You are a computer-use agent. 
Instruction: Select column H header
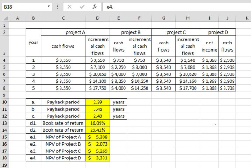click(188, 18)
